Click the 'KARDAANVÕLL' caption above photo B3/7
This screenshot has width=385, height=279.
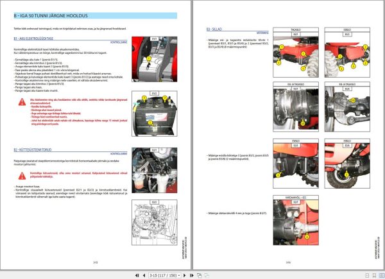[296, 198]
